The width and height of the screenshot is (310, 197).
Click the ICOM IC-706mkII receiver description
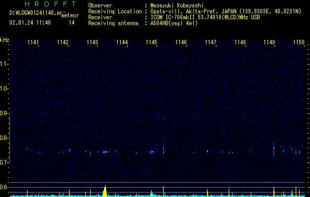pos(205,17)
